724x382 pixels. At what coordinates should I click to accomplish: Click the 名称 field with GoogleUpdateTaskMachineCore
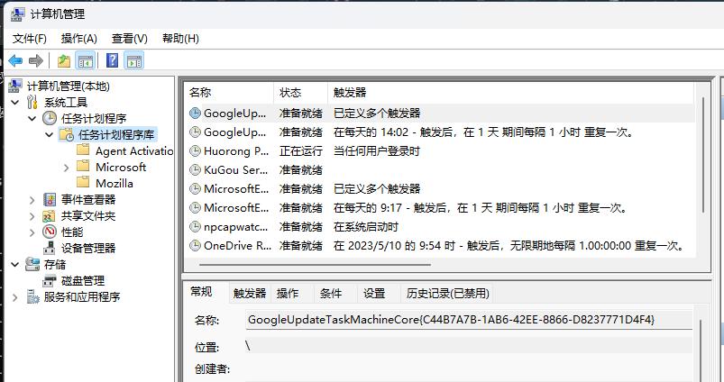(x=469, y=320)
